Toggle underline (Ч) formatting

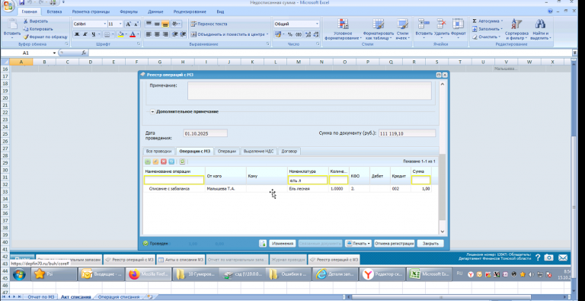94,34
